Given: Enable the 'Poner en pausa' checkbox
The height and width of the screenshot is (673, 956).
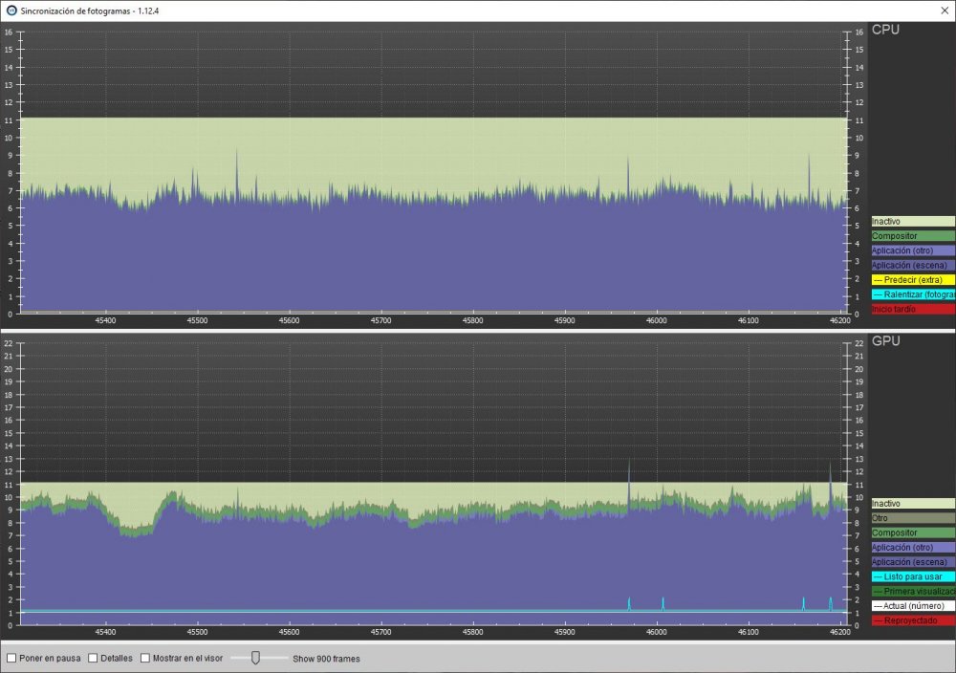Looking at the screenshot, I should (11, 658).
